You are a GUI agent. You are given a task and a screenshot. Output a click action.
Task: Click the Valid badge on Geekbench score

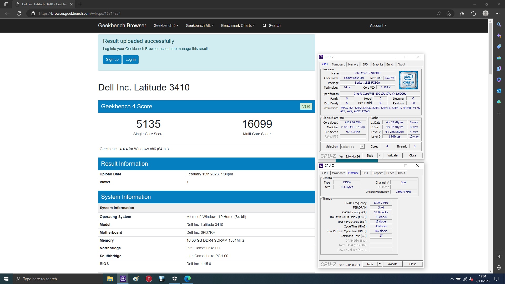(306, 106)
